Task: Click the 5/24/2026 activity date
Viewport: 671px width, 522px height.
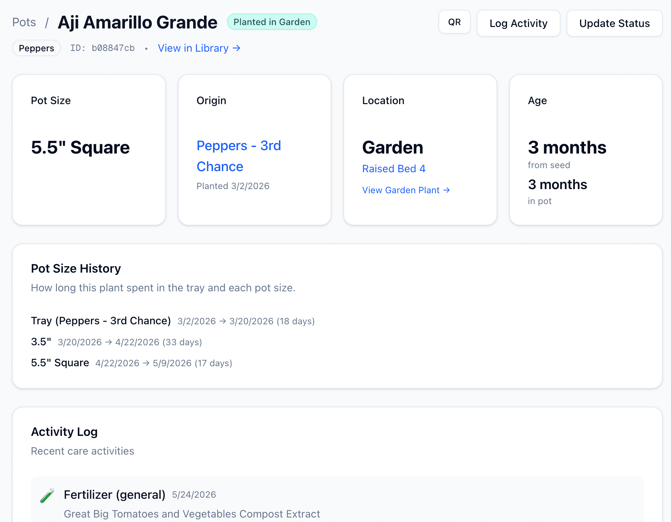Action: (x=194, y=495)
